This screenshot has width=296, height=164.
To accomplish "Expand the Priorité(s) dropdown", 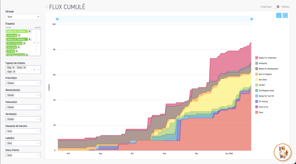I will point(23,83).
